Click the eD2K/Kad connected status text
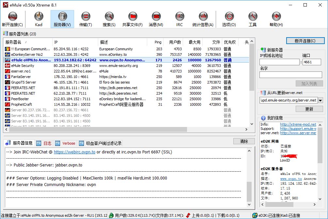The width and height of the screenshot is (328, 219). pyautogui.click(x=279, y=215)
